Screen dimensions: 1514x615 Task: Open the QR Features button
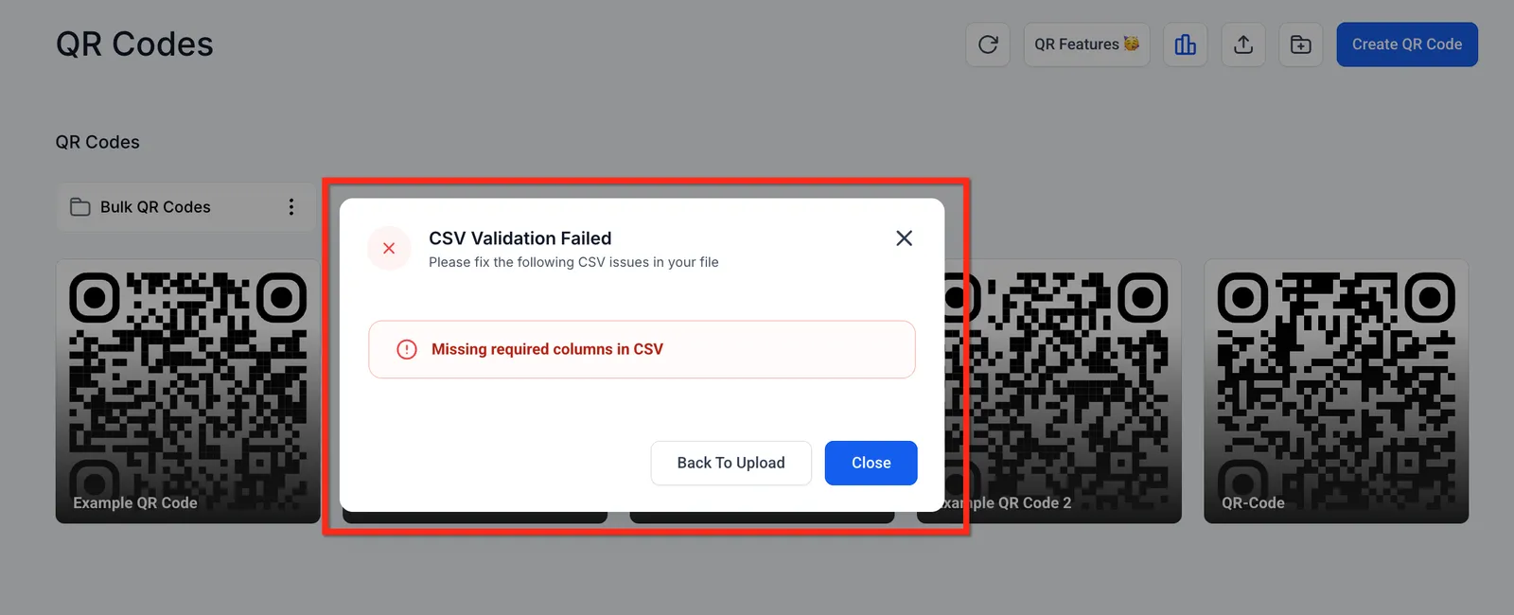(x=1086, y=44)
